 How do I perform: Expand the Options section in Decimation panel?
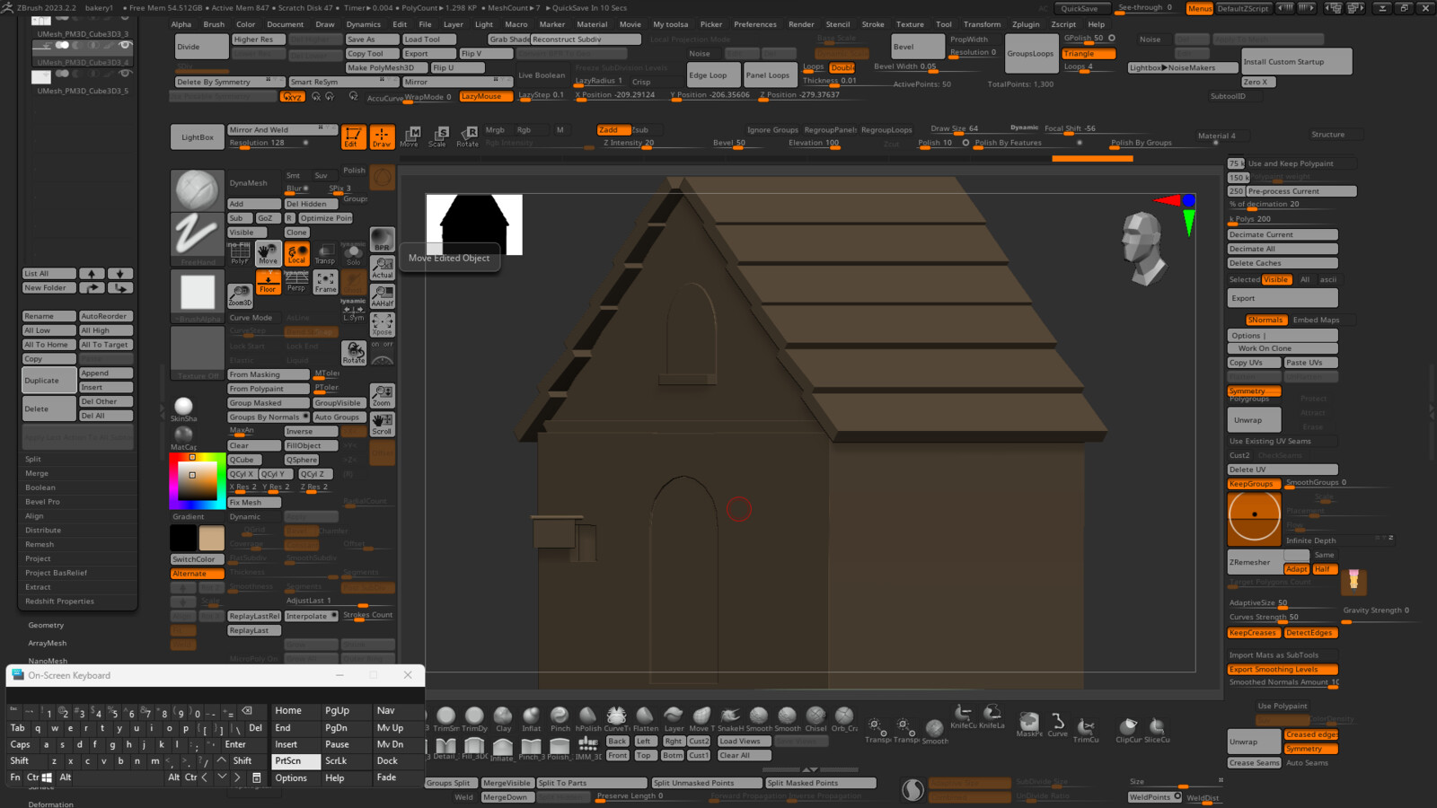point(1283,336)
